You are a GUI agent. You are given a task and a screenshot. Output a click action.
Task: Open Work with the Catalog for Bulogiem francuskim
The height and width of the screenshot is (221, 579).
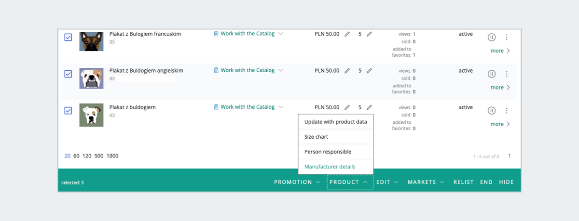pyautogui.click(x=248, y=34)
